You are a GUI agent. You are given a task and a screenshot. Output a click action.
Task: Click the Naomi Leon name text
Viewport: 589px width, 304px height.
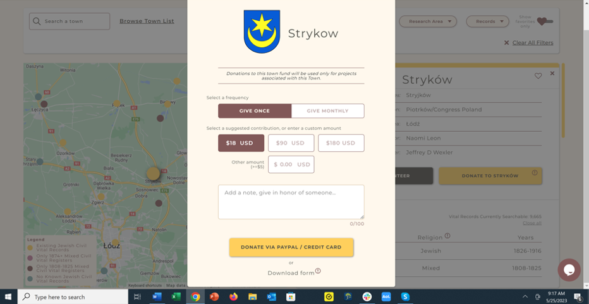(423, 138)
